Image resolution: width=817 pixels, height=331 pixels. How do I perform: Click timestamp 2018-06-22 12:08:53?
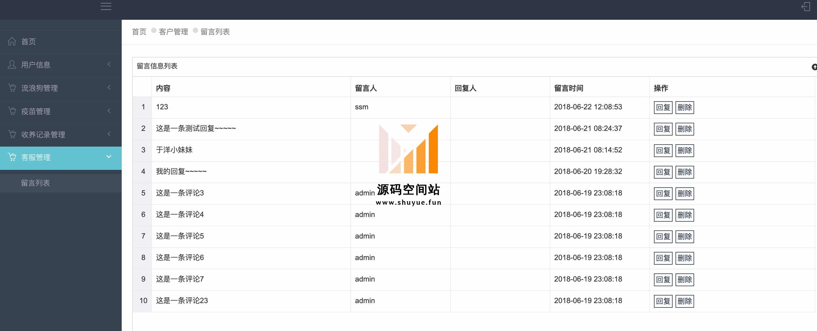588,107
